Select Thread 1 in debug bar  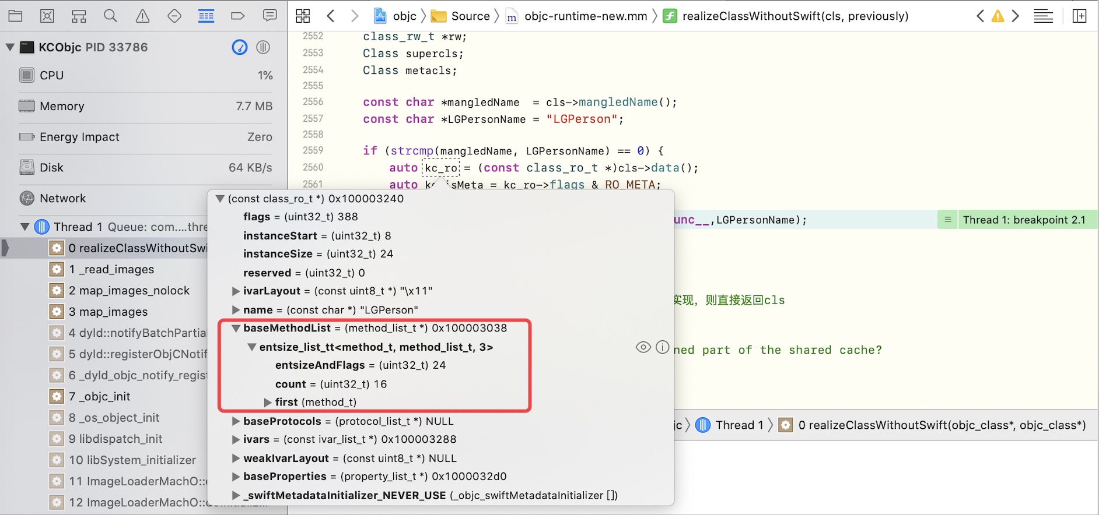point(730,425)
